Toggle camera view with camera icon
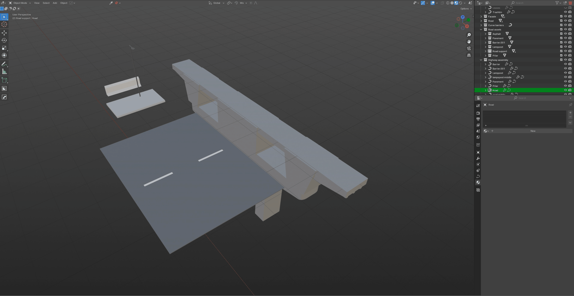The width and height of the screenshot is (574, 296). 469,49
